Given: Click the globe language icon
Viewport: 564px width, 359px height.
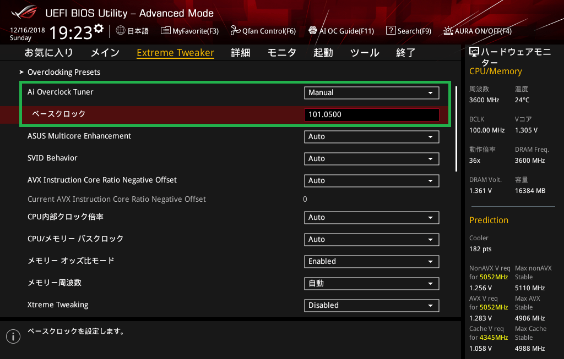Looking at the screenshot, I should click(x=121, y=31).
